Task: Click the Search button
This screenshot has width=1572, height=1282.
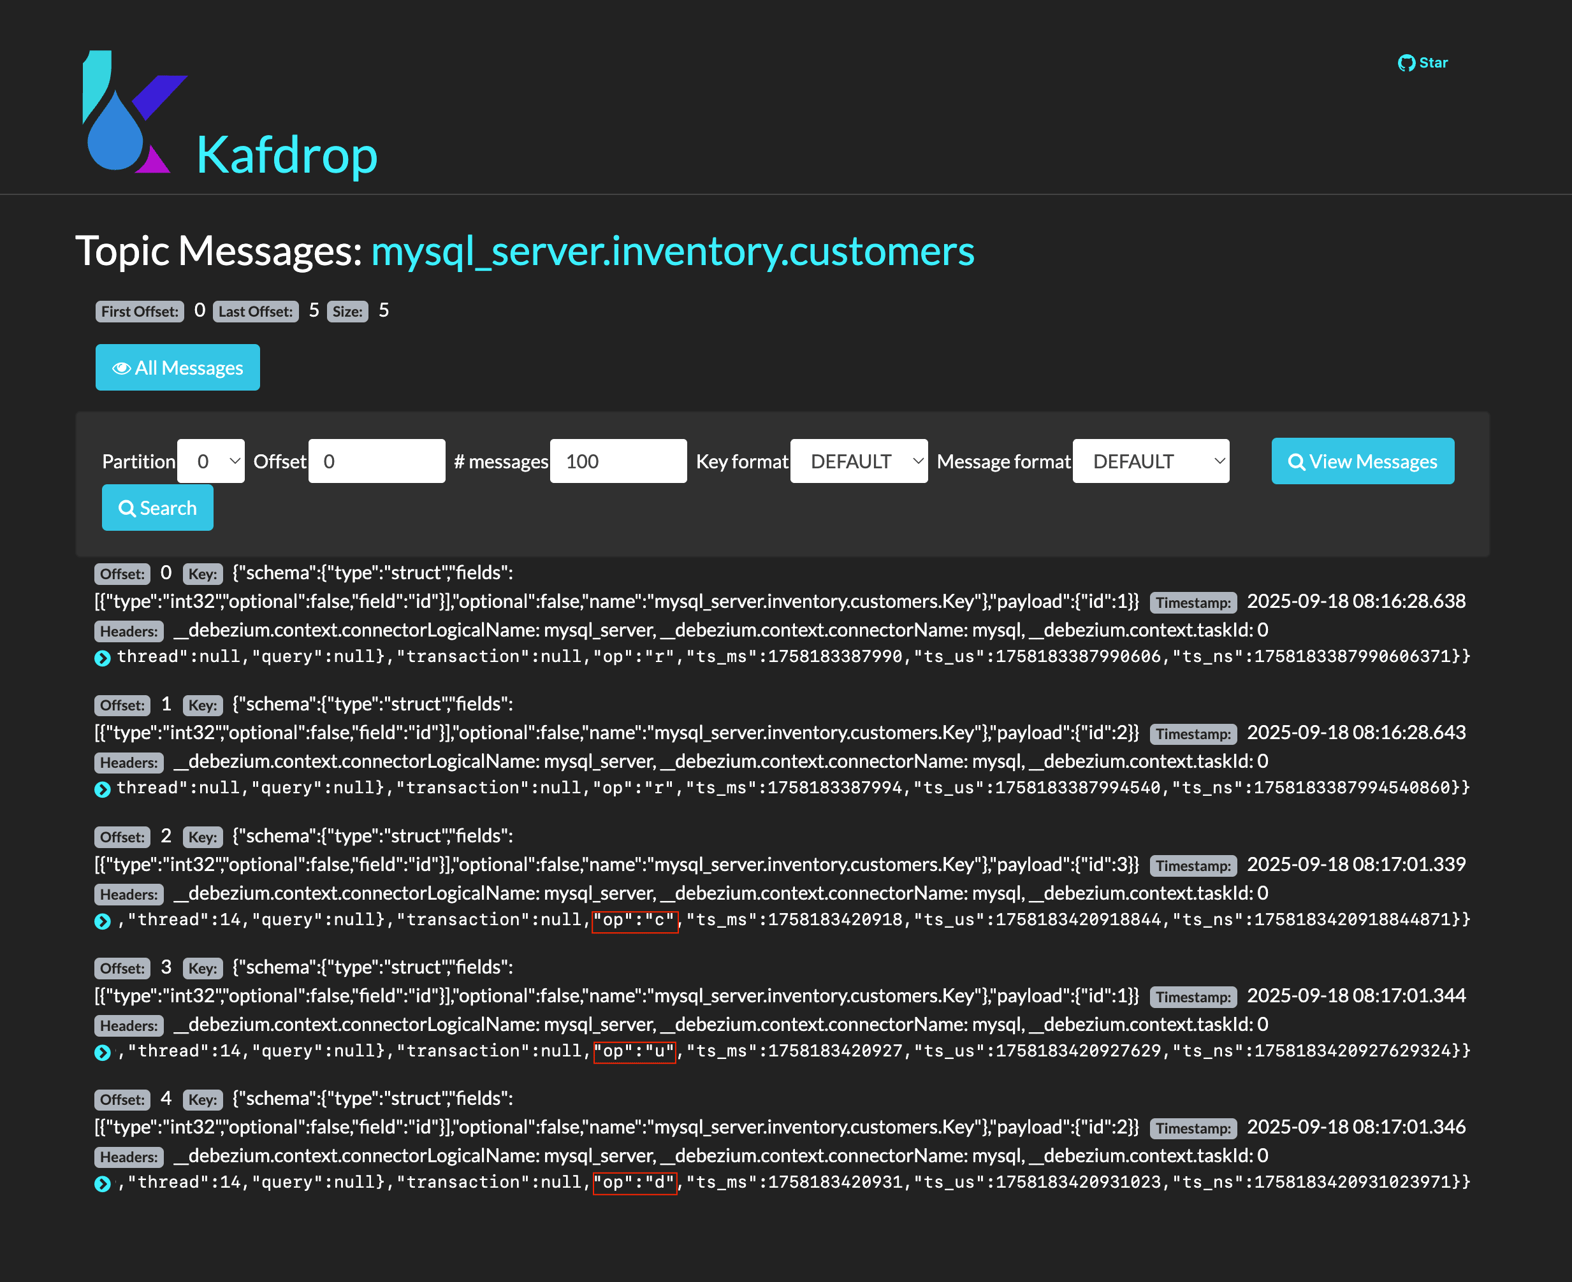Action: [x=157, y=508]
